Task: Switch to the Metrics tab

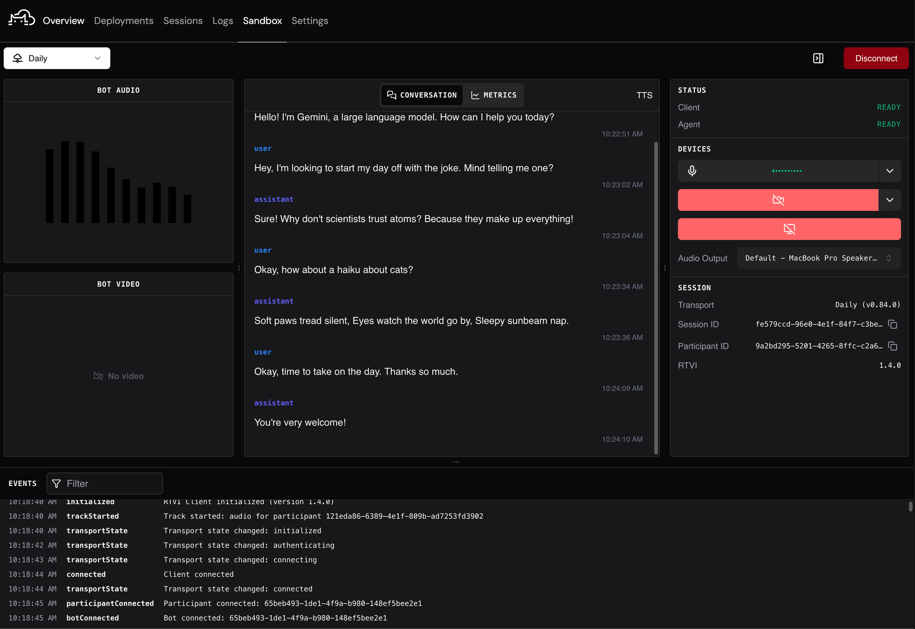Action: pyautogui.click(x=494, y=95)
